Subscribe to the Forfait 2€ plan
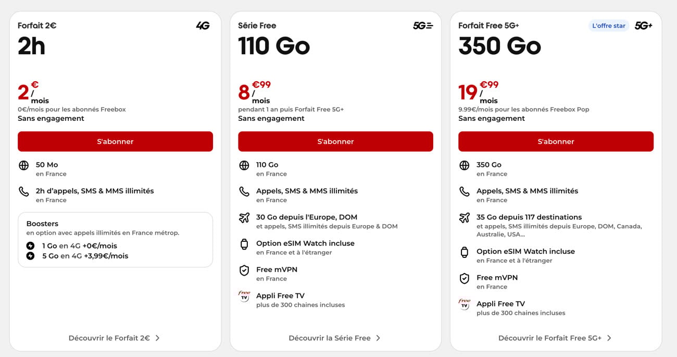This screenshot has width=677, height=357. (x=115, y=141)
